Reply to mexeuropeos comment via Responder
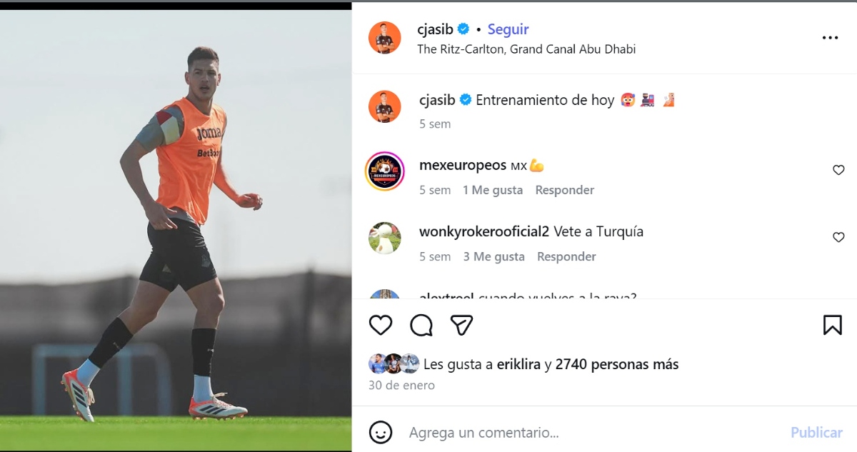Screen dimensions: 857x452 pos(565,190)
